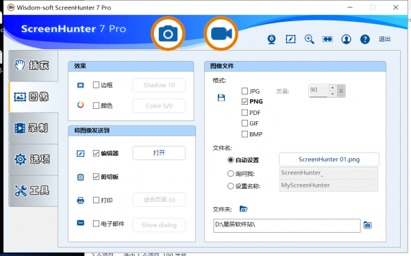This screenshot has width=411, height=256.
Task: Enable the 打印 print checkbox
Action: click(96, 200)
